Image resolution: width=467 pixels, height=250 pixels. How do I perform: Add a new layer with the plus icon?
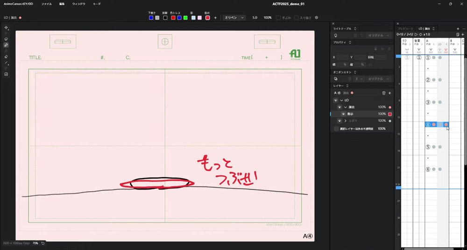389,93
